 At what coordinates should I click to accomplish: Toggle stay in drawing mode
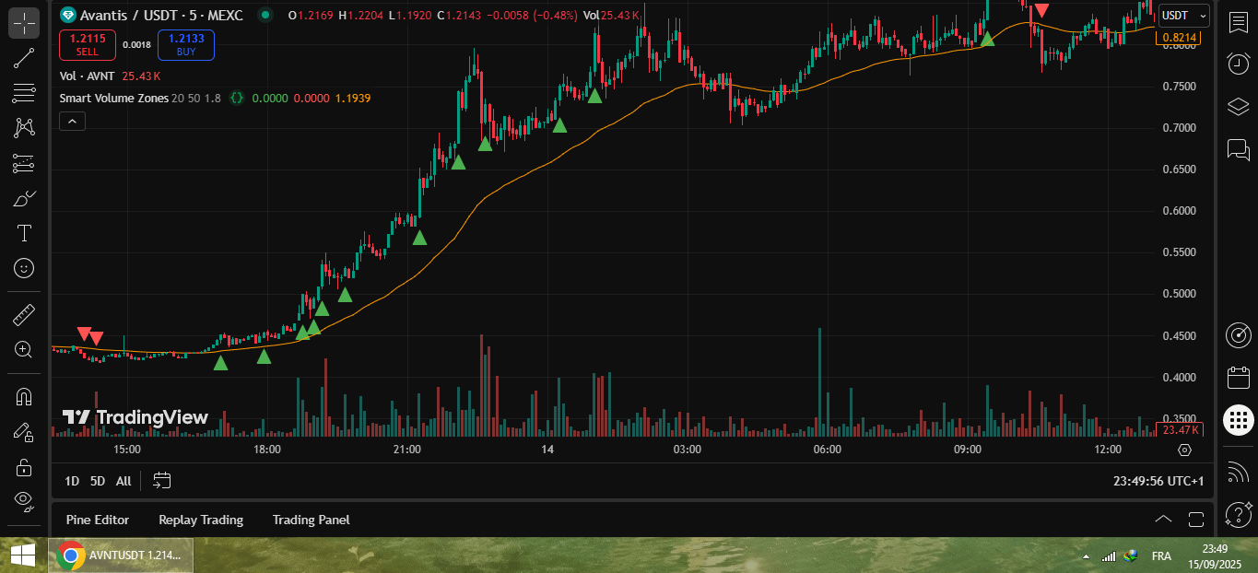click(24, 432)
